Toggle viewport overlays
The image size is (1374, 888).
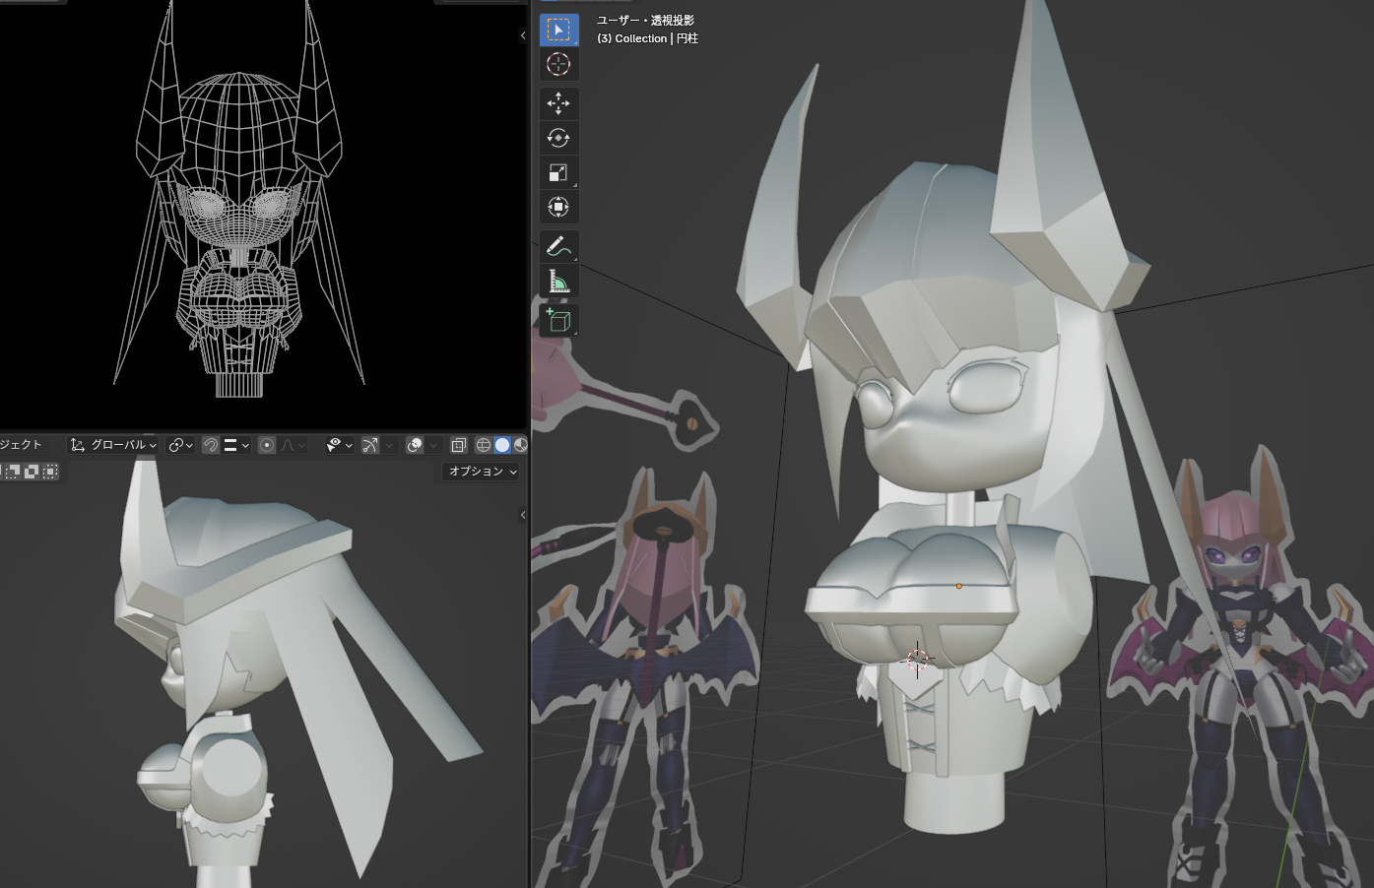[415, 445]
